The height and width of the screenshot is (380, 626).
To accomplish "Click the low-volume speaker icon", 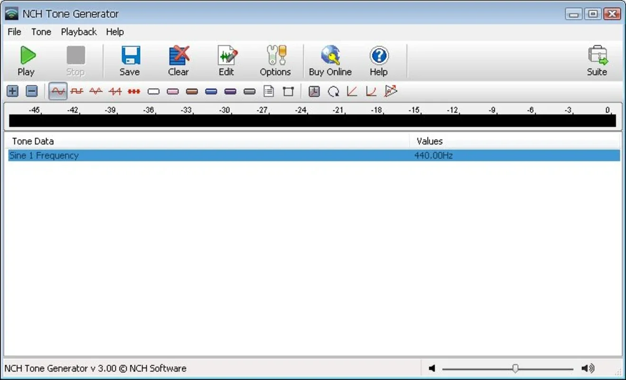I will click(432, 368).
